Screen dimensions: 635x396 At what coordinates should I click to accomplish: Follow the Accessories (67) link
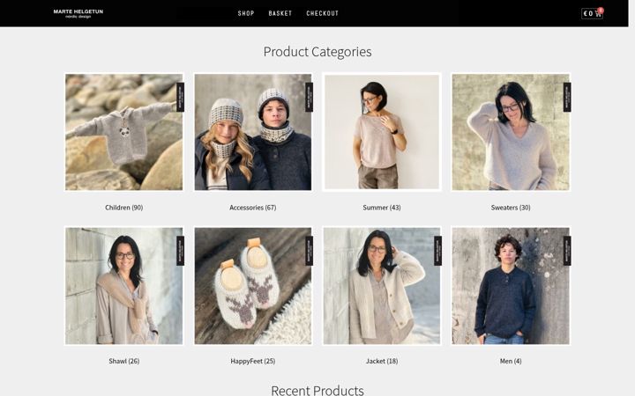[x=253, y=208]
